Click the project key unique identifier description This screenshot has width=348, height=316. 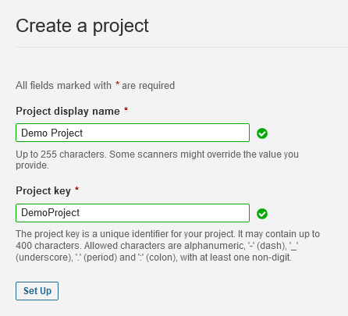coord(168,246)
